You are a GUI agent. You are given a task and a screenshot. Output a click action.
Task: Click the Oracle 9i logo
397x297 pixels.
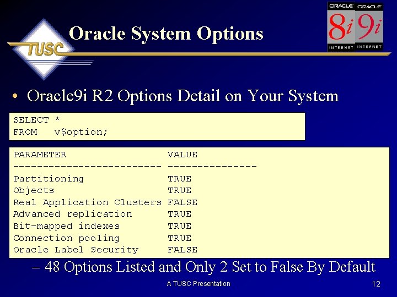coord(369,26)
